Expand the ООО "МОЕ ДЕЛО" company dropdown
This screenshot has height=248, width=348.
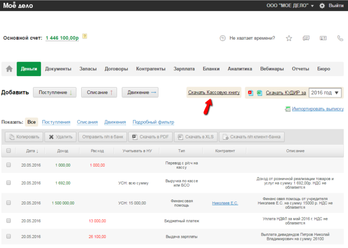pyautogui.click(x=290, y=5)
